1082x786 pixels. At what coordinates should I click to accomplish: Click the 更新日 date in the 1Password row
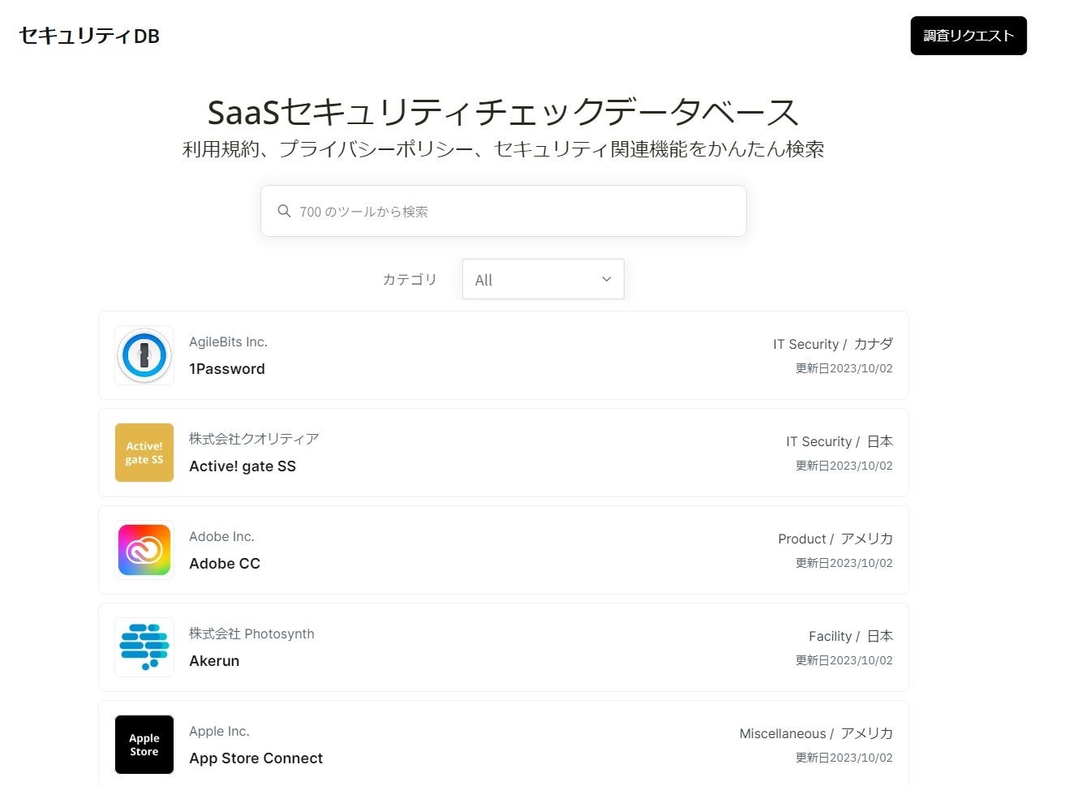[x=844, y=368]
